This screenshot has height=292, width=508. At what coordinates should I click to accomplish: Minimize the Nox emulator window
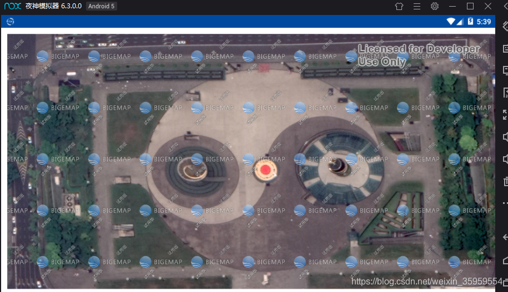click(452, 7)
